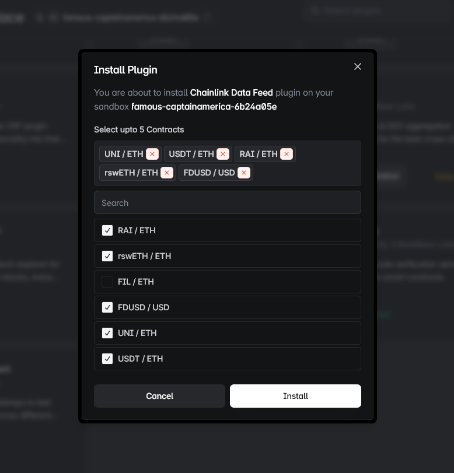The height and width of the screenshot is (473, 454).
Task: Remove UNI / ETH using its chip's X icon
Action: coord(152,154)
